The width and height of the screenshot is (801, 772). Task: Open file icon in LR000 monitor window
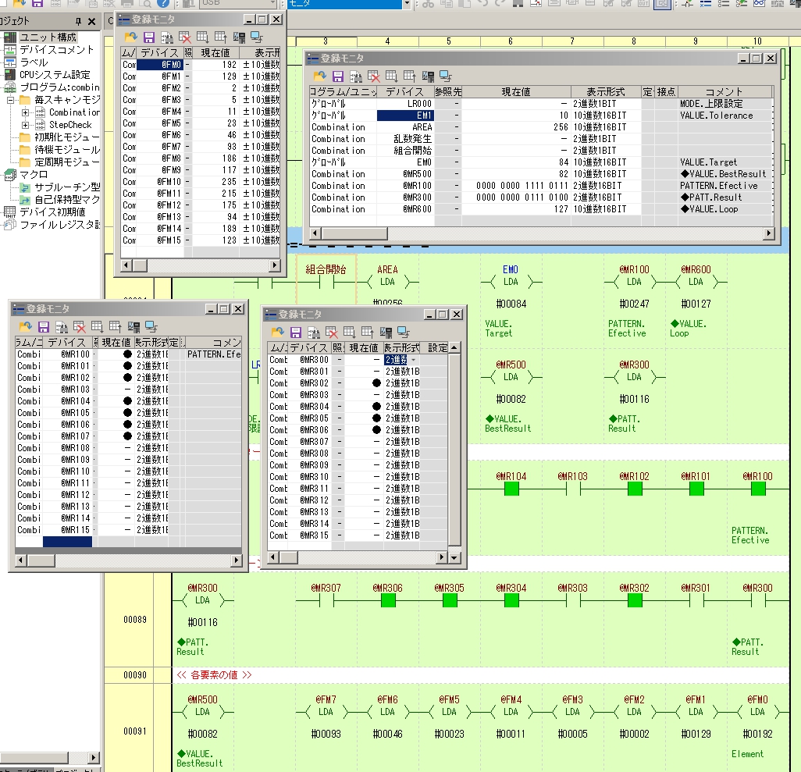pyautogui.click(x=320, y=76)
